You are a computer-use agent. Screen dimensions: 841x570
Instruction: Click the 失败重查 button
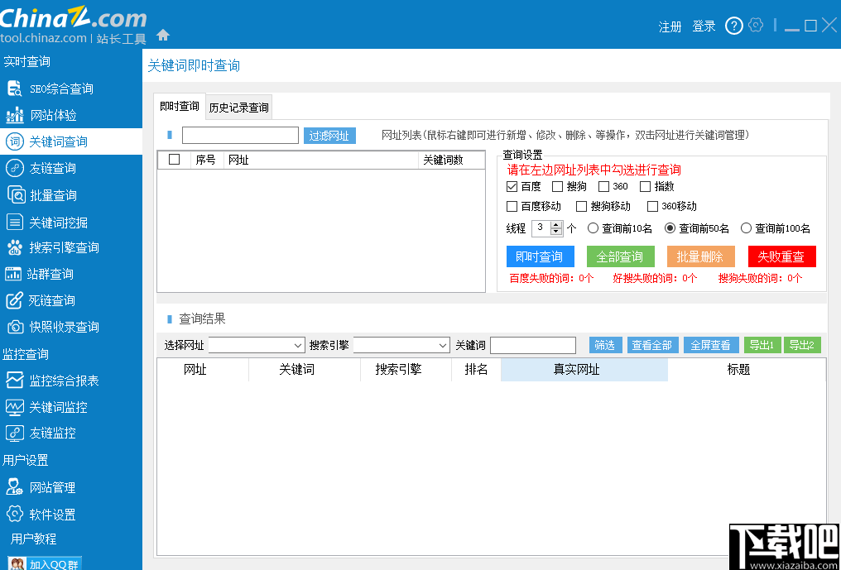(x=781, y=256)
